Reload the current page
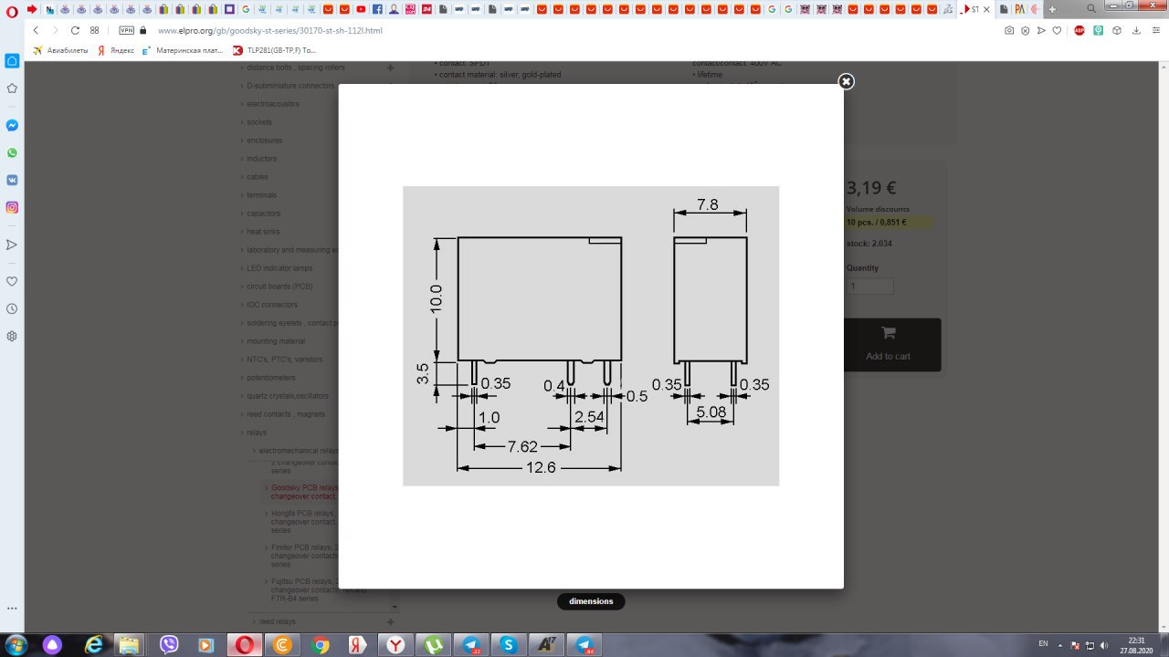Image resolution: width=1169 pixels, height=657 pixels. click(x=75, y=30)
